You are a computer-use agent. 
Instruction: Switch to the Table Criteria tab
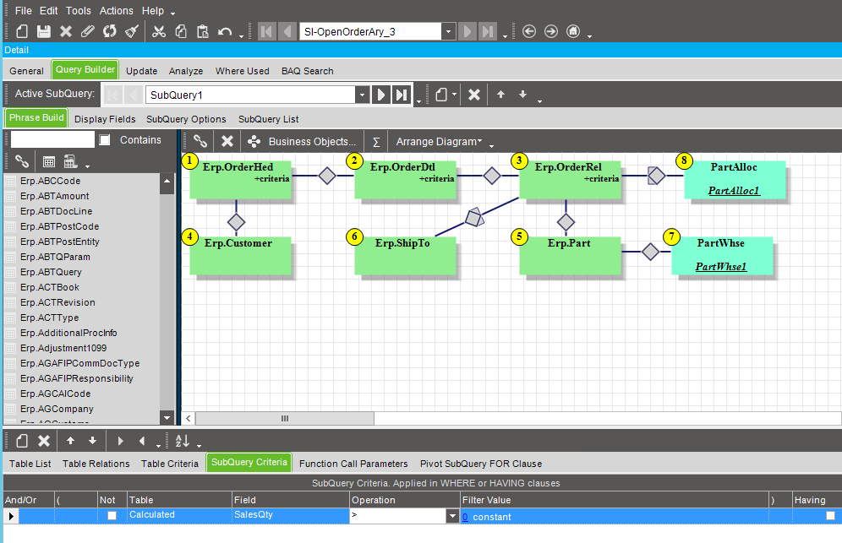tap(170, 464)
